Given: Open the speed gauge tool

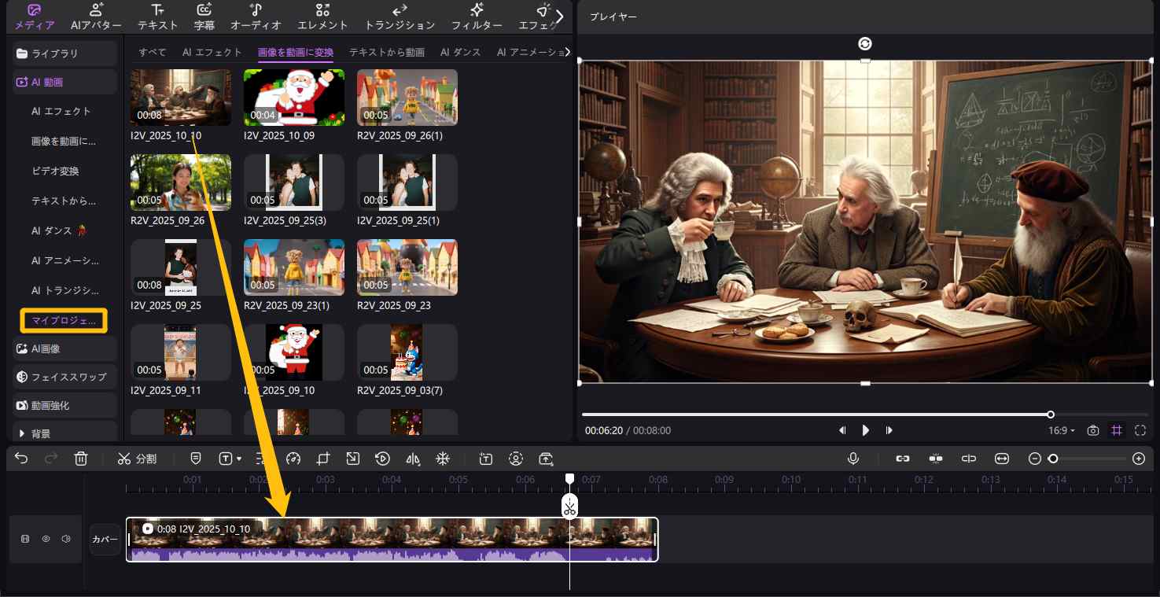Looking at the screenshot, I should 293,459.
